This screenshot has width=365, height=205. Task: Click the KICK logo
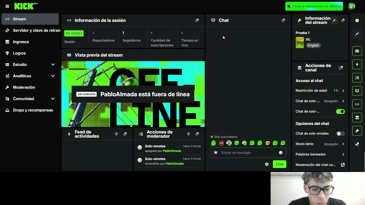26,6
